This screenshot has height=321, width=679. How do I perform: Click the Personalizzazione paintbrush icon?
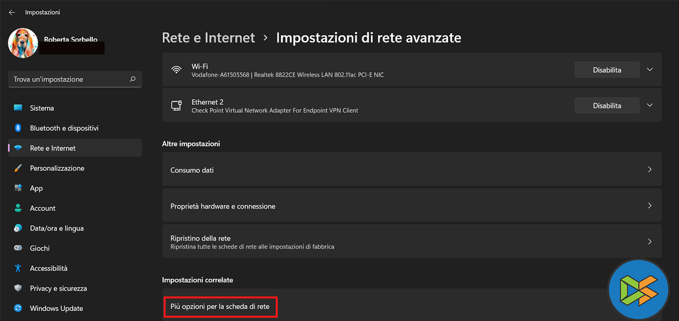18,168
